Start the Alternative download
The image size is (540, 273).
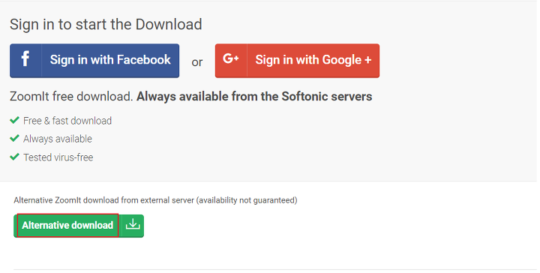(67, 226)
